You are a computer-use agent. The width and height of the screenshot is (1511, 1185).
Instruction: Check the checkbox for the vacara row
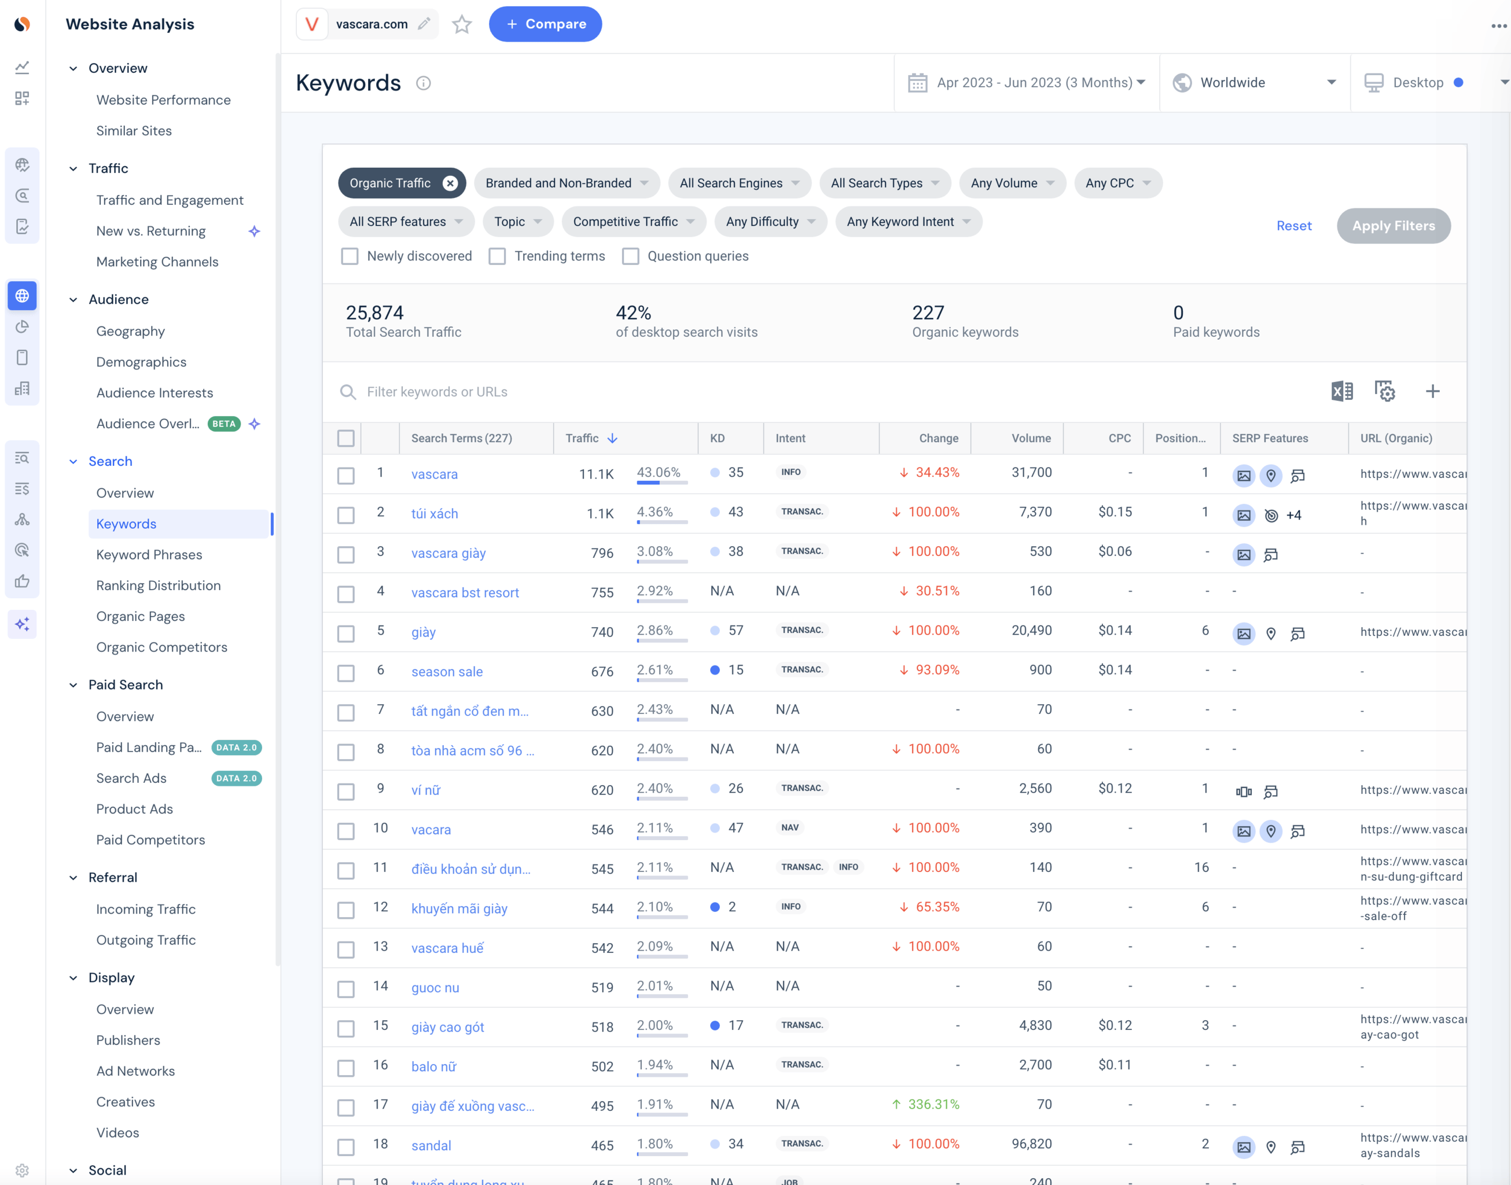pyautogui.click(x=346, y=831)
